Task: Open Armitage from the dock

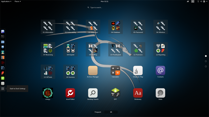Action: click(3, 52)
